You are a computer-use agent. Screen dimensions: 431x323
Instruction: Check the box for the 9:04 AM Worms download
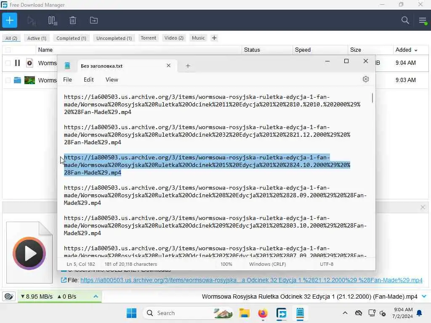coord(8,63)
